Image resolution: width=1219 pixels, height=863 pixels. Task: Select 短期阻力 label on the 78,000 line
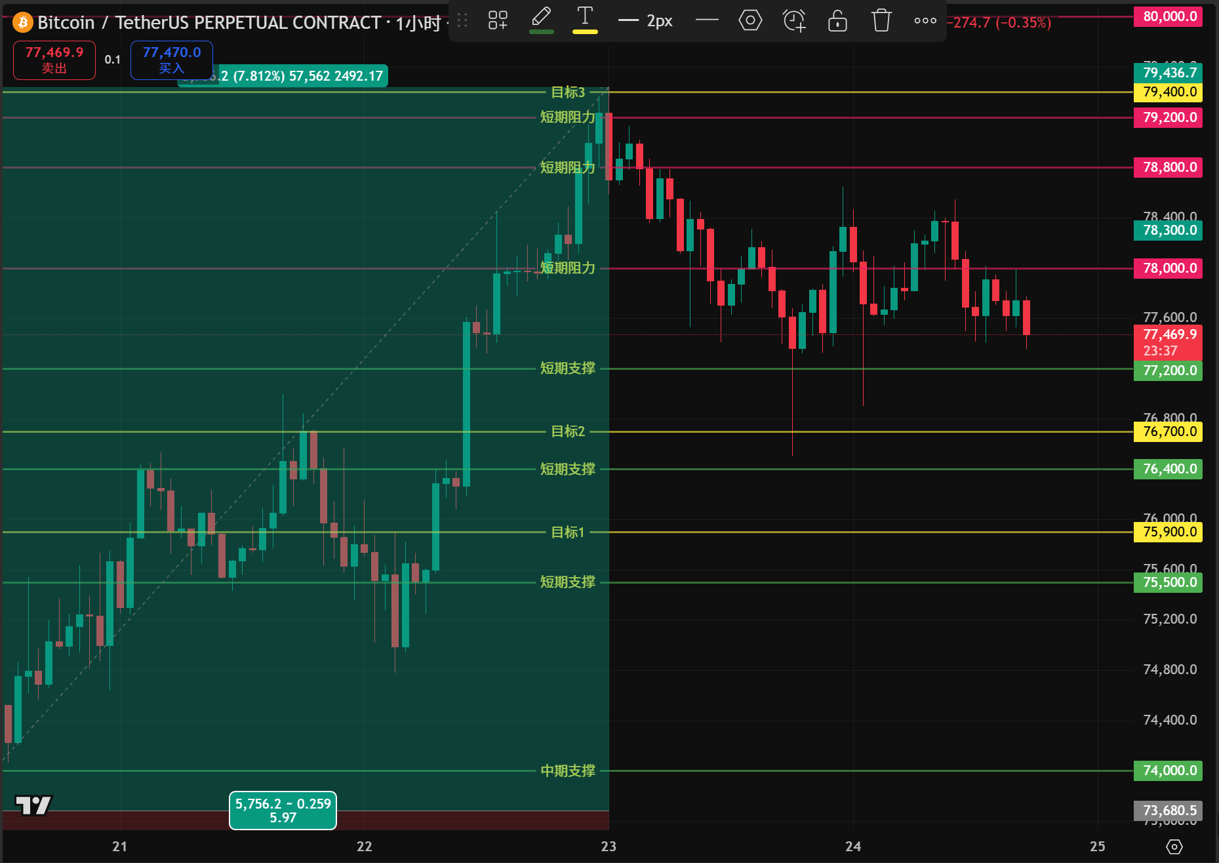click(x=568, y=268)
